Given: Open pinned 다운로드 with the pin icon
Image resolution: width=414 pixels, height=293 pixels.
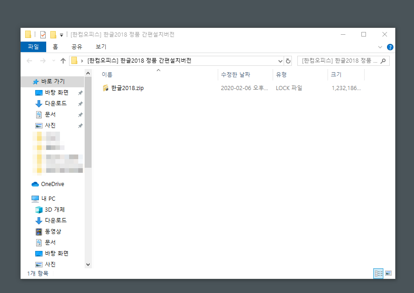Looking at the screenshot, I should point(55,103).
